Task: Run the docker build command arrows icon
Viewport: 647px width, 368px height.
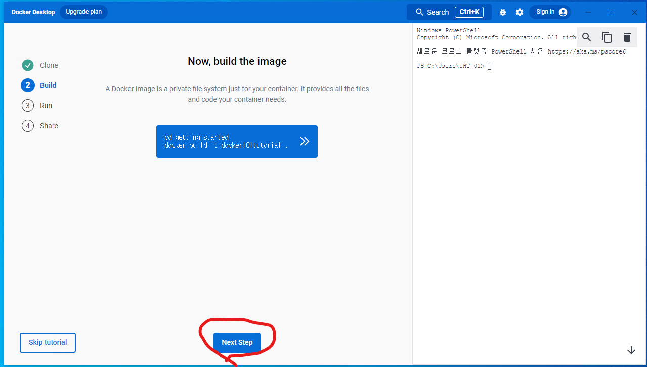Action: tap(305, 141)
